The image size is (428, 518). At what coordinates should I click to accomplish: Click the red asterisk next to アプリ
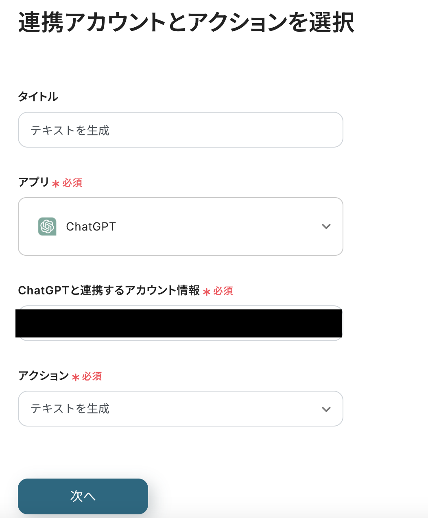[x=56, y=184]
